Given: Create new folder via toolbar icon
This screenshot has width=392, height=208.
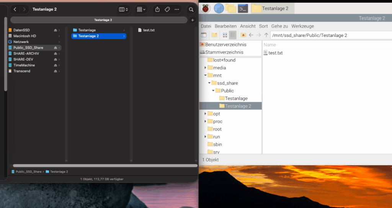Looking at the screenshot, I should 214,35.
